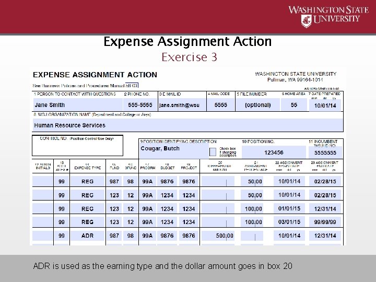Click the Washington State University logo
The width and height of the screenshot is (376, 282).
328,16
